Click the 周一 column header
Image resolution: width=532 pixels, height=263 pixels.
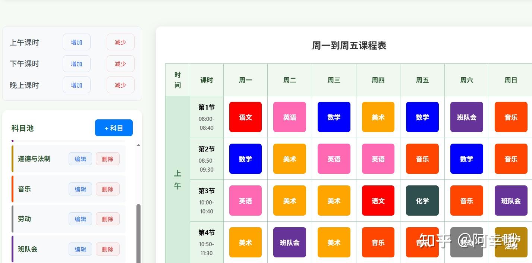coord(245,80)
